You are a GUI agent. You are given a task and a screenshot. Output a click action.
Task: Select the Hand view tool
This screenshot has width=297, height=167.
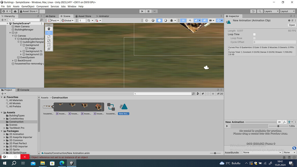point(49,28)
